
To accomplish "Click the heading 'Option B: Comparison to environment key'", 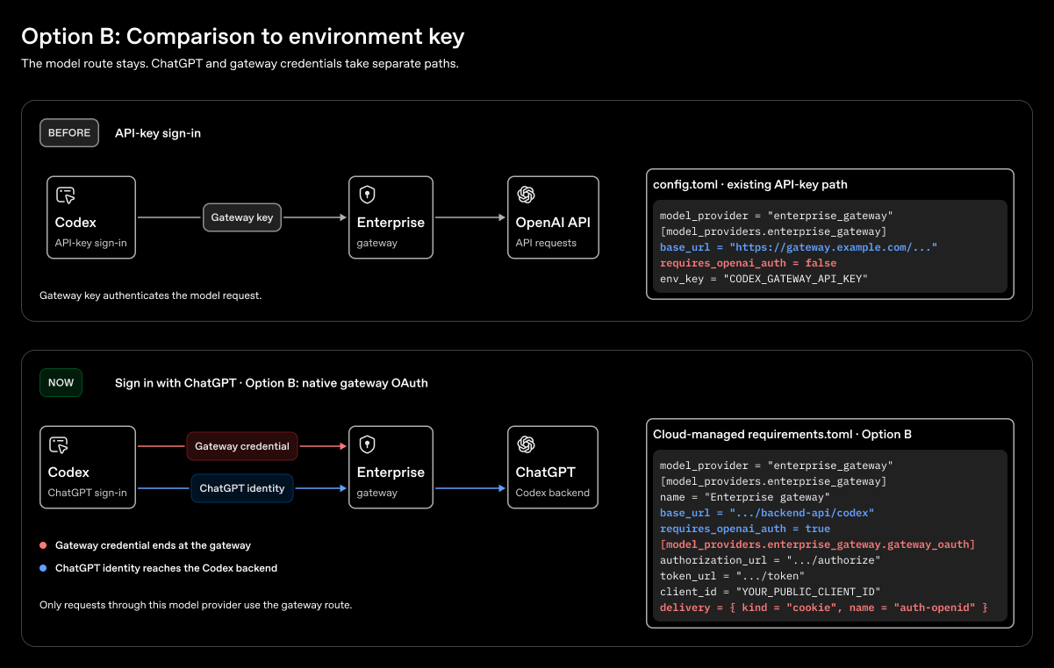I will (x=243, y=36).
